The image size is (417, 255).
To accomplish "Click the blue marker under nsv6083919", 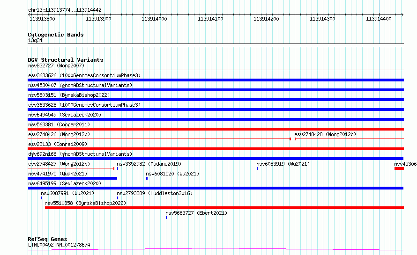I will (257, 168).
